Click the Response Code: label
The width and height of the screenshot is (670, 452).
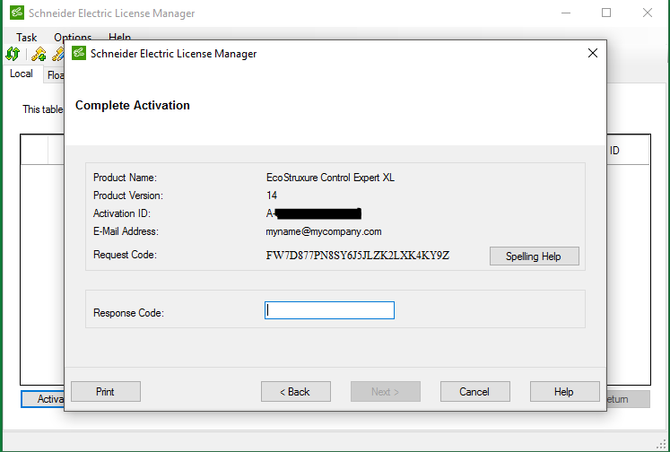(128, 313)
